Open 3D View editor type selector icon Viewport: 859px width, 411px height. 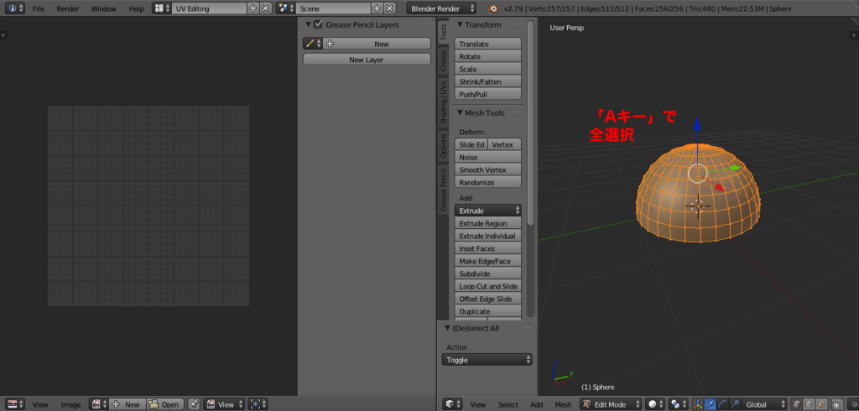[452, 404]
